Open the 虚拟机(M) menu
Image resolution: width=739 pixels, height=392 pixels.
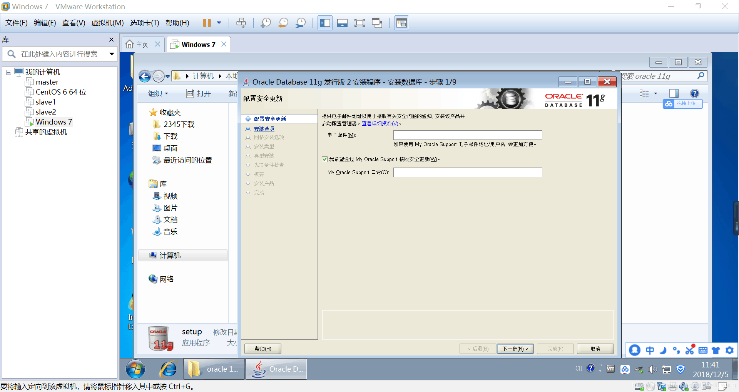pos(107,23)
